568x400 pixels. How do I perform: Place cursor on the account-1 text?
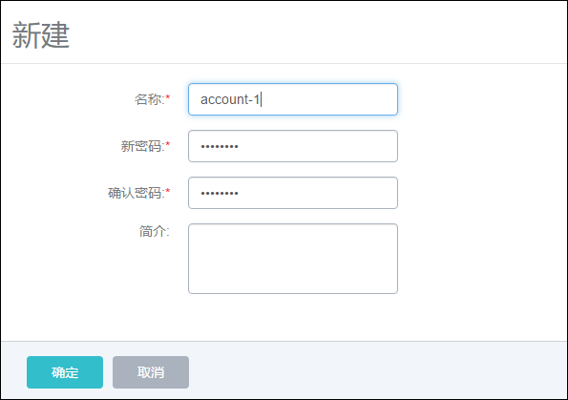pyautogui.click(x=230, y=99)
